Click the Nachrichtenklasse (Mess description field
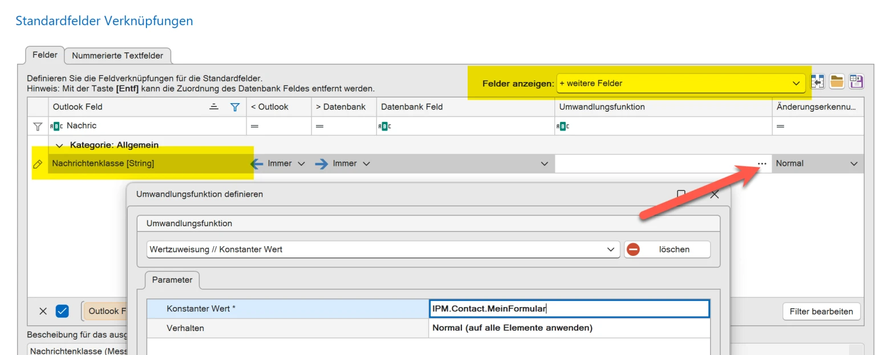876x355 pixels. [78, 350]
